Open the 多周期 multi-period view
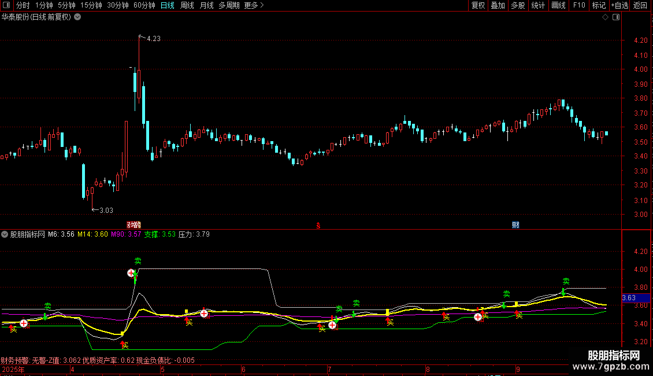Image resolution: width=653 pixels, height=376 pixels. (x=229, y=5)
